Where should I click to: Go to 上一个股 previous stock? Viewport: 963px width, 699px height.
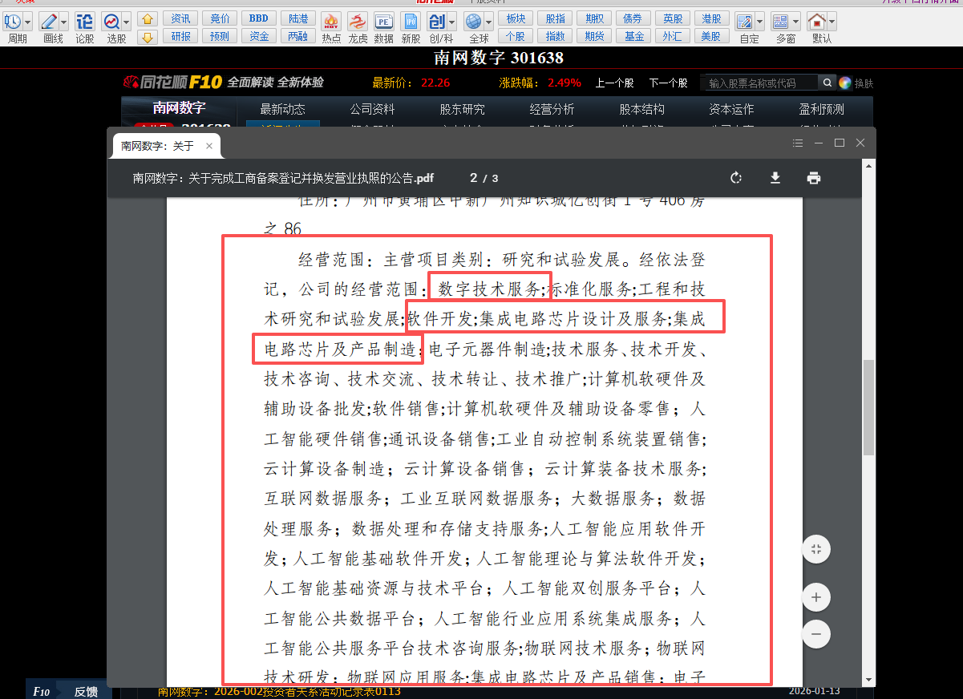coord(614,83)
